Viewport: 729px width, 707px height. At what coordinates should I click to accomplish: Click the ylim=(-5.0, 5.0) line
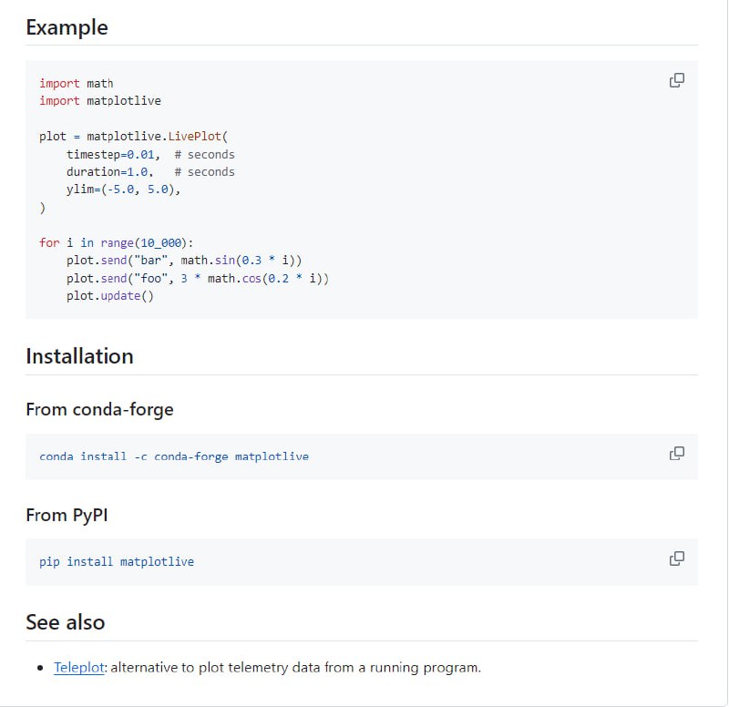tap(124, 190)
